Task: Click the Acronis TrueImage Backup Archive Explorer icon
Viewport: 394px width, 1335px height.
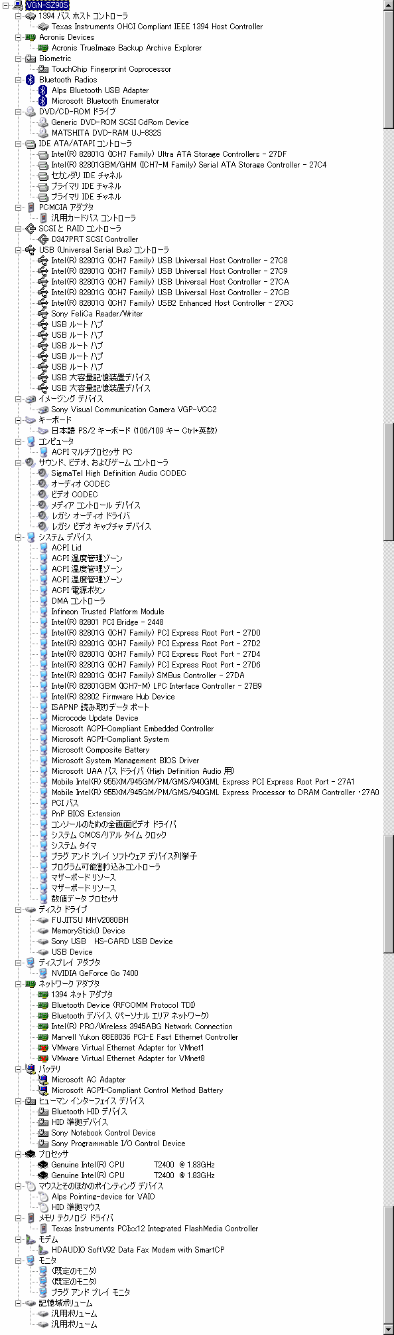Action: 43,48
